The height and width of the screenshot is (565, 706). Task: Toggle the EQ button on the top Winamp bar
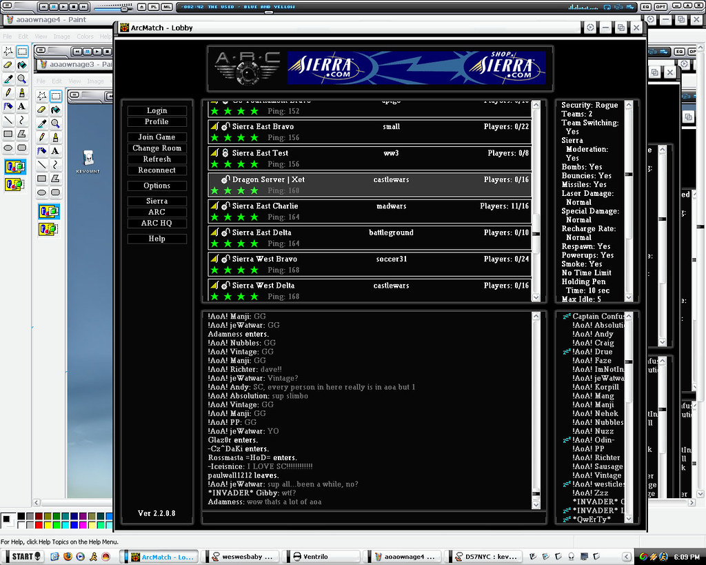645,7
